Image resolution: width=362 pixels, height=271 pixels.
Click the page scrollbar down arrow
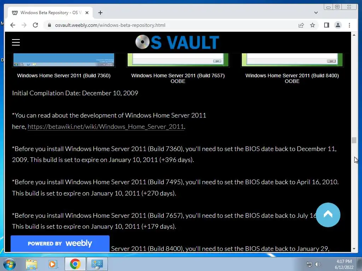pos(354,249)
